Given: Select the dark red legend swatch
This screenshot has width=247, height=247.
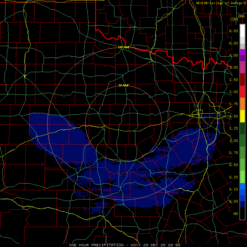Looking at the screenshot, I should (x=242, y=79).
